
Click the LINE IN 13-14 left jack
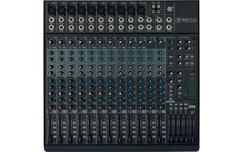point(149,20)
